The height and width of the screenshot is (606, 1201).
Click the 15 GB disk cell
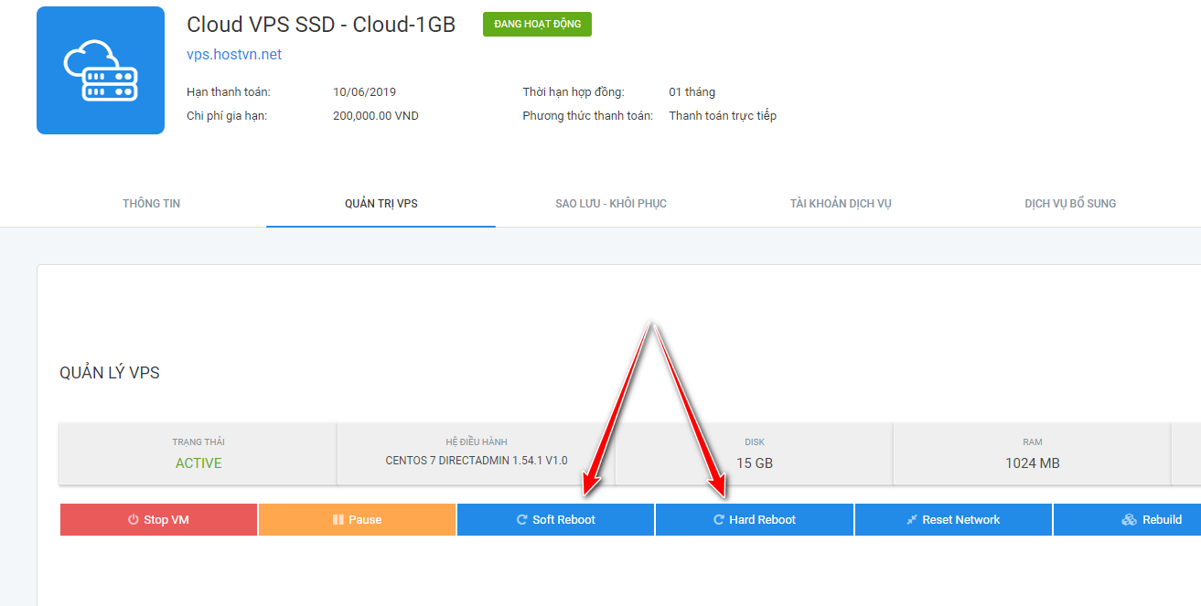(755, 454)
